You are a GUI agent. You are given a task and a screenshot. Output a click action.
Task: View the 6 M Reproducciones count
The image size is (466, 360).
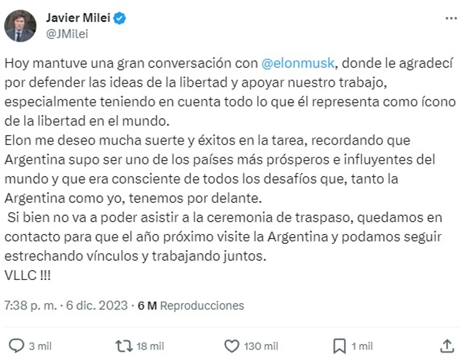(x=191, y=305)
